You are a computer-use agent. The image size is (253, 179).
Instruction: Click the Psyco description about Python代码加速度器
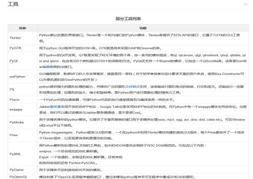(107, 99)
